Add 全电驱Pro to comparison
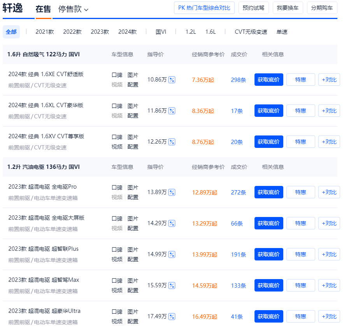 [329, 192]
